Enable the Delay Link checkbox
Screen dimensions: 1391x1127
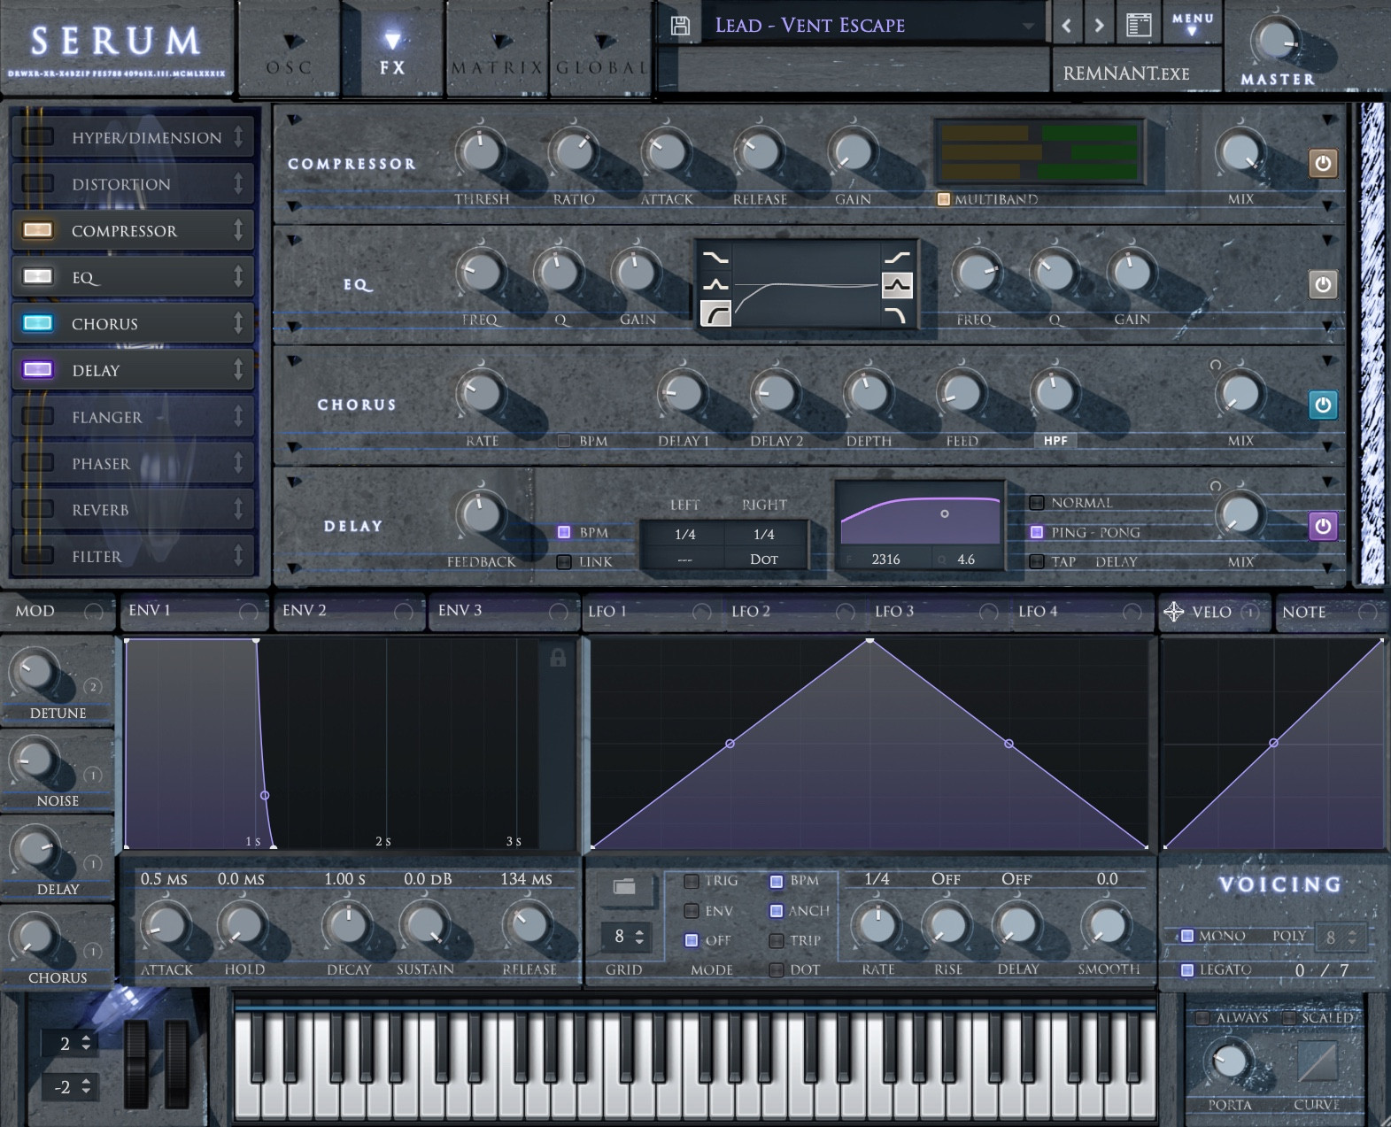tap(563, 561)
